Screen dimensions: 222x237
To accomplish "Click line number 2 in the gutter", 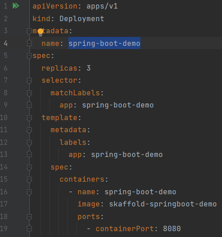I will [x=5, y=19].
